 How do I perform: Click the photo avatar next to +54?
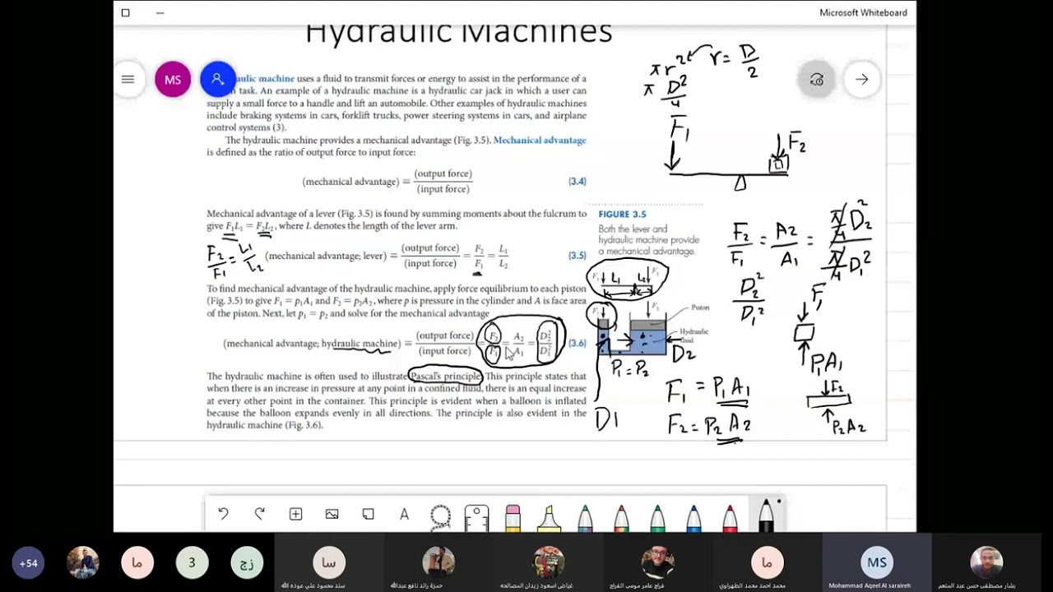82,563
